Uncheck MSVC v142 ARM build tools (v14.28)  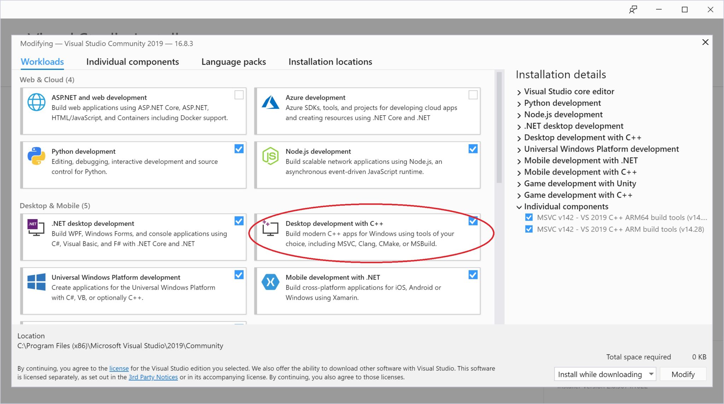point(529,229)
